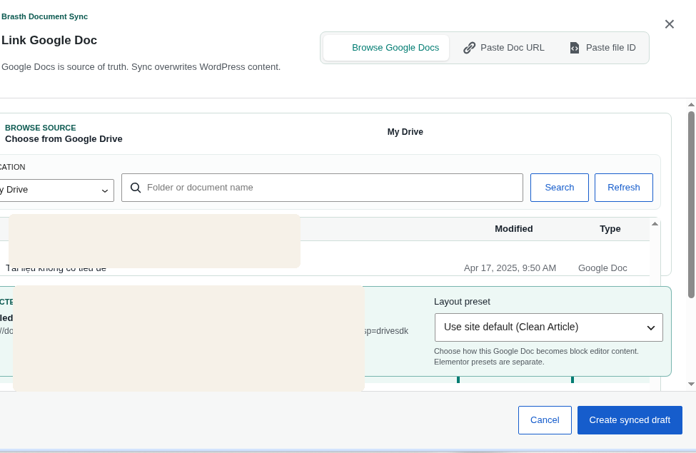Click the dialog scrollbar up arrow

coord(691,105)
